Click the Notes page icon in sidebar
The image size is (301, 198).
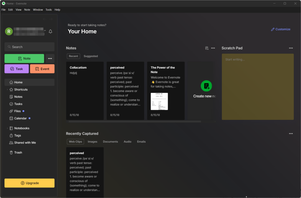(x=11, y=97)
